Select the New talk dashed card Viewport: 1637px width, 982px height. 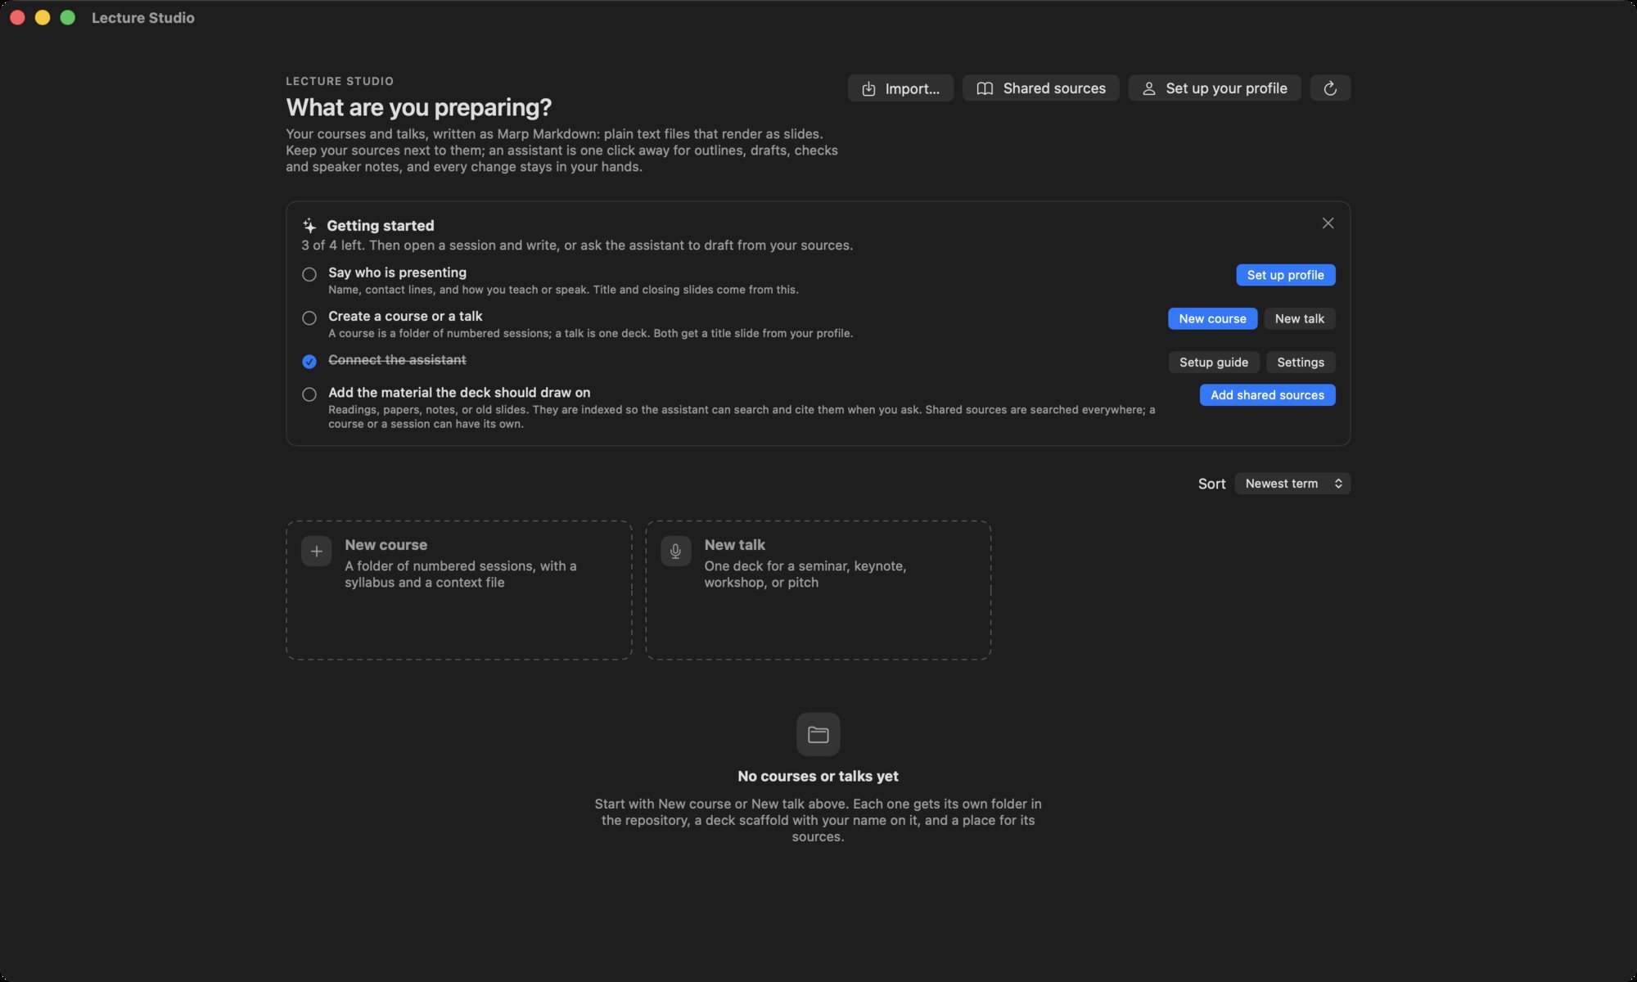point(818,590)
